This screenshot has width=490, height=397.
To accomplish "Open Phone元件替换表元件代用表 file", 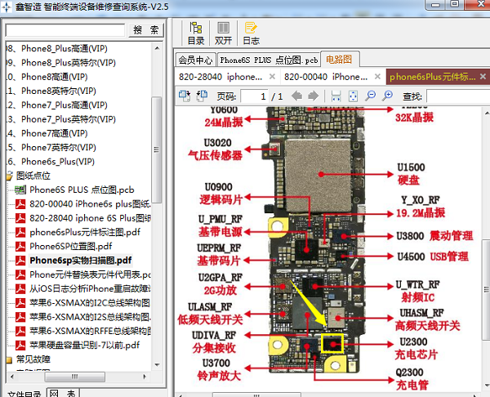I will coord(91,274).
